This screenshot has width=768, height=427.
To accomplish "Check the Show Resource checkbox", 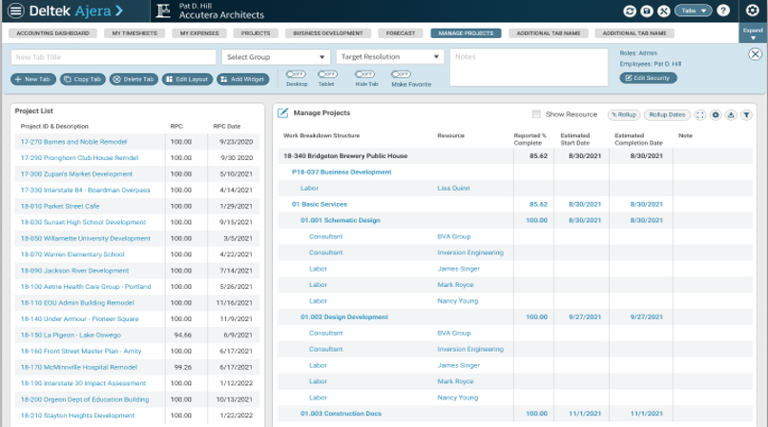I will pyautogui.click(x=536, y=114).
